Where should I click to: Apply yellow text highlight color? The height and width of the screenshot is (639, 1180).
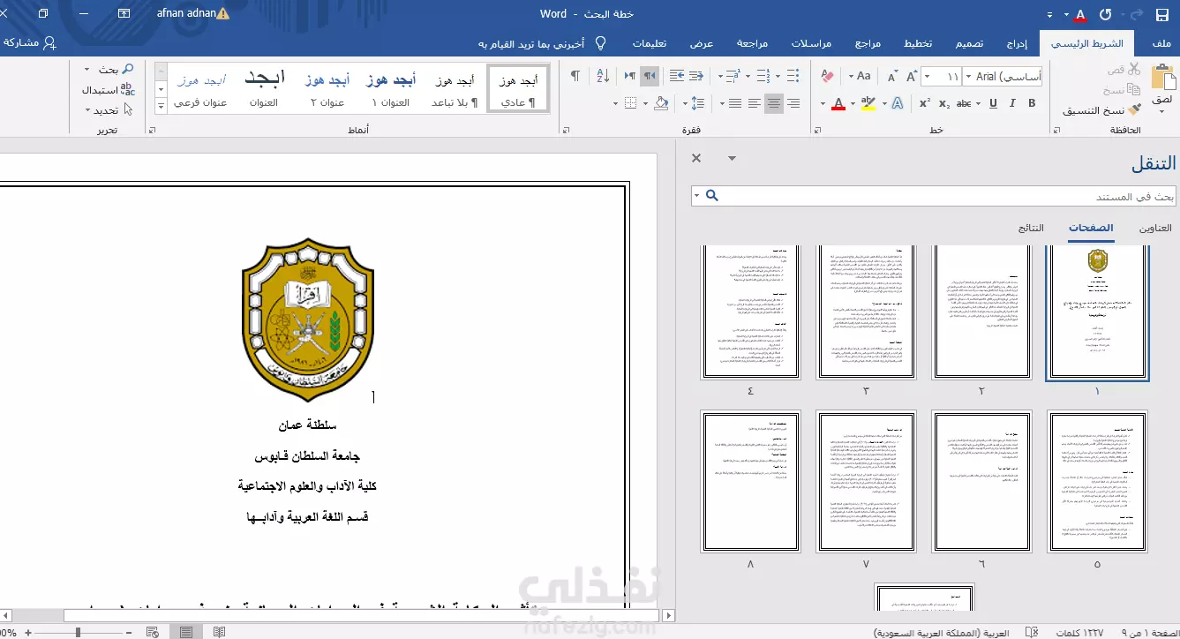pos(868,103)
